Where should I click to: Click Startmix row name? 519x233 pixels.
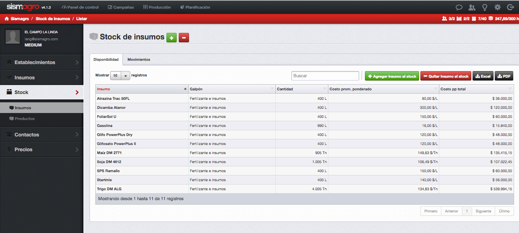tap(104, 180)
